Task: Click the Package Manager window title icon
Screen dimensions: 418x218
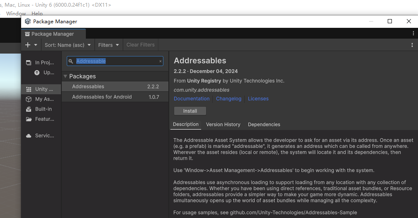Action: pos(28,21)
